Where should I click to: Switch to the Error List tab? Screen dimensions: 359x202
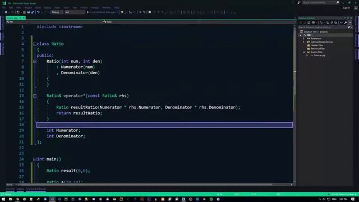tap(10, 189)
